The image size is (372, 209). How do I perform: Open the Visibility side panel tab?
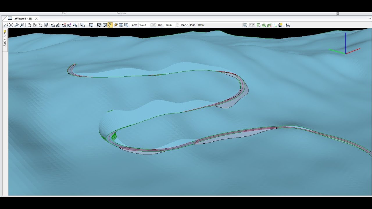tap(5, 41)
